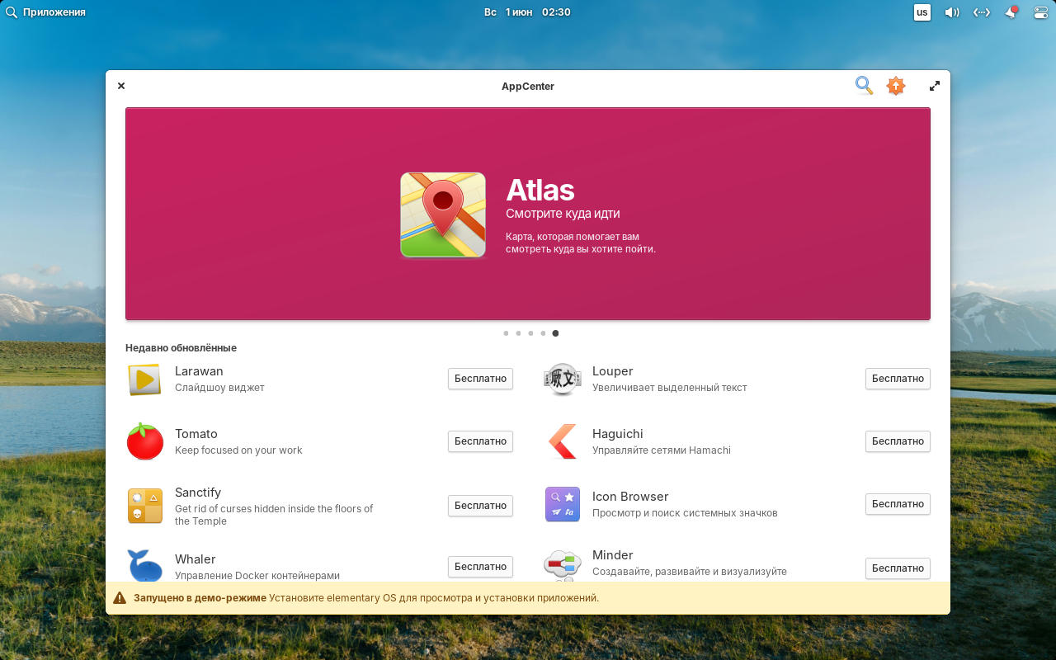The height and width of the screenshot is (660, 1056).
Task: Click the 'Запущено в демо-режиме' notice text
Action: point(200,598)
